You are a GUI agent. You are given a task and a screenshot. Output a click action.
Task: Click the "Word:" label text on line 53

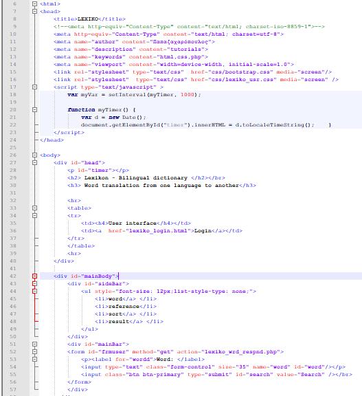coord(165,359)
